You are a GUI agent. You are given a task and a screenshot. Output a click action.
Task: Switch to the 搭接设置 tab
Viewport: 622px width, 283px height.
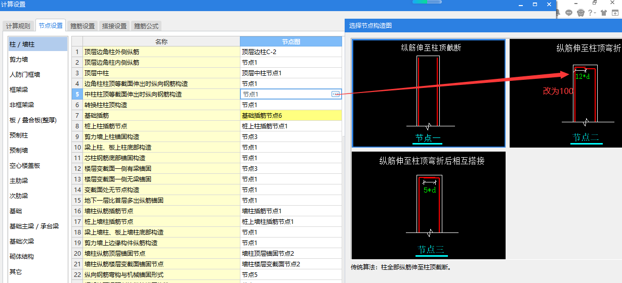114,26
